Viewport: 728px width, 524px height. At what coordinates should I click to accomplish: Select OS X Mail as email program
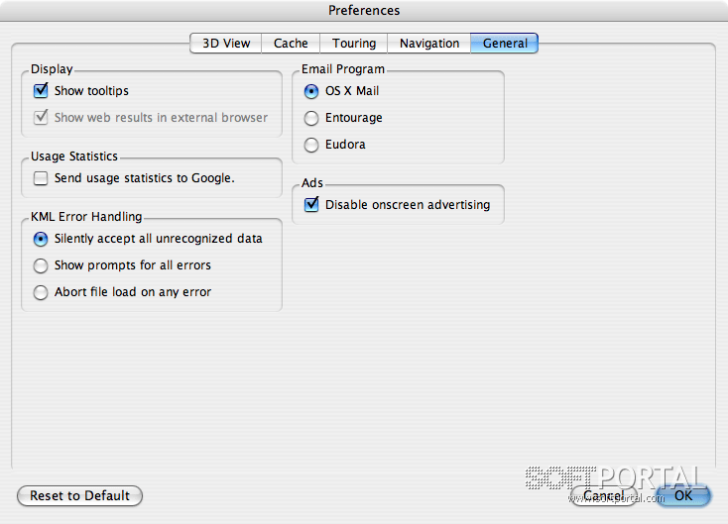click(x=311, y=91)
